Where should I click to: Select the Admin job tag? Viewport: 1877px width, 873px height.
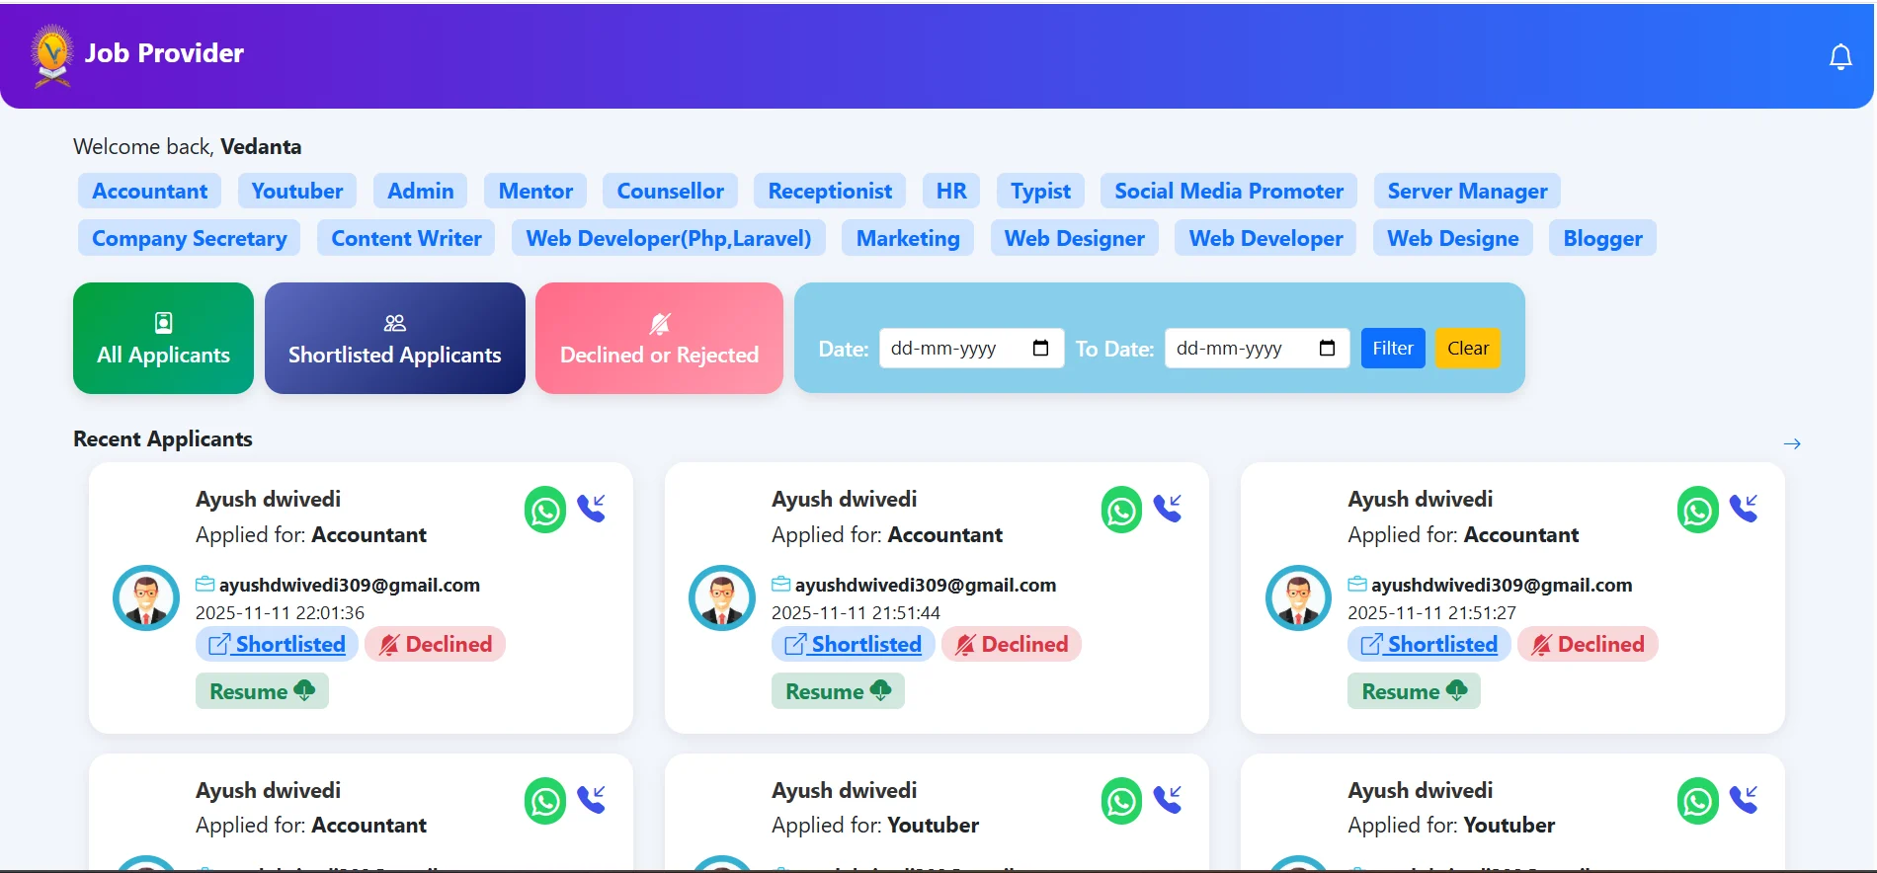(x=421, y=191)
